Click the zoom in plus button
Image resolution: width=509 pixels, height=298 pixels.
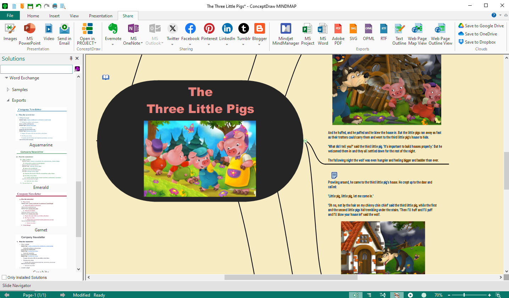click(489, 295)
